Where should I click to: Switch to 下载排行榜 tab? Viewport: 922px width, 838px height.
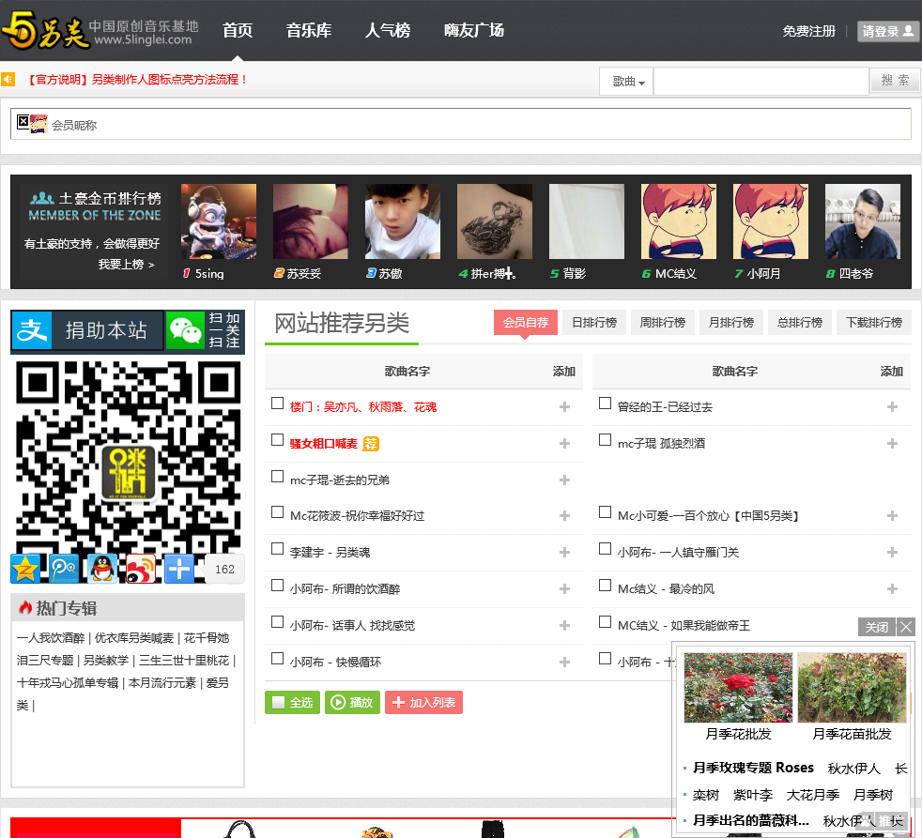[874, 322]
